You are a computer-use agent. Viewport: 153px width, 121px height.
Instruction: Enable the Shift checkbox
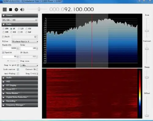[3, 37]
